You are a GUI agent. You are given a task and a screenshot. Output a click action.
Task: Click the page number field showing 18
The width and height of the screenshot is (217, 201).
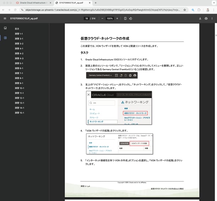pyautogui.click(x=87, y=18)
